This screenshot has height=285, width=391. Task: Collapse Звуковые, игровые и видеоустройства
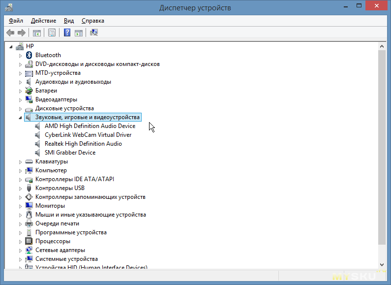click(20, 118)
